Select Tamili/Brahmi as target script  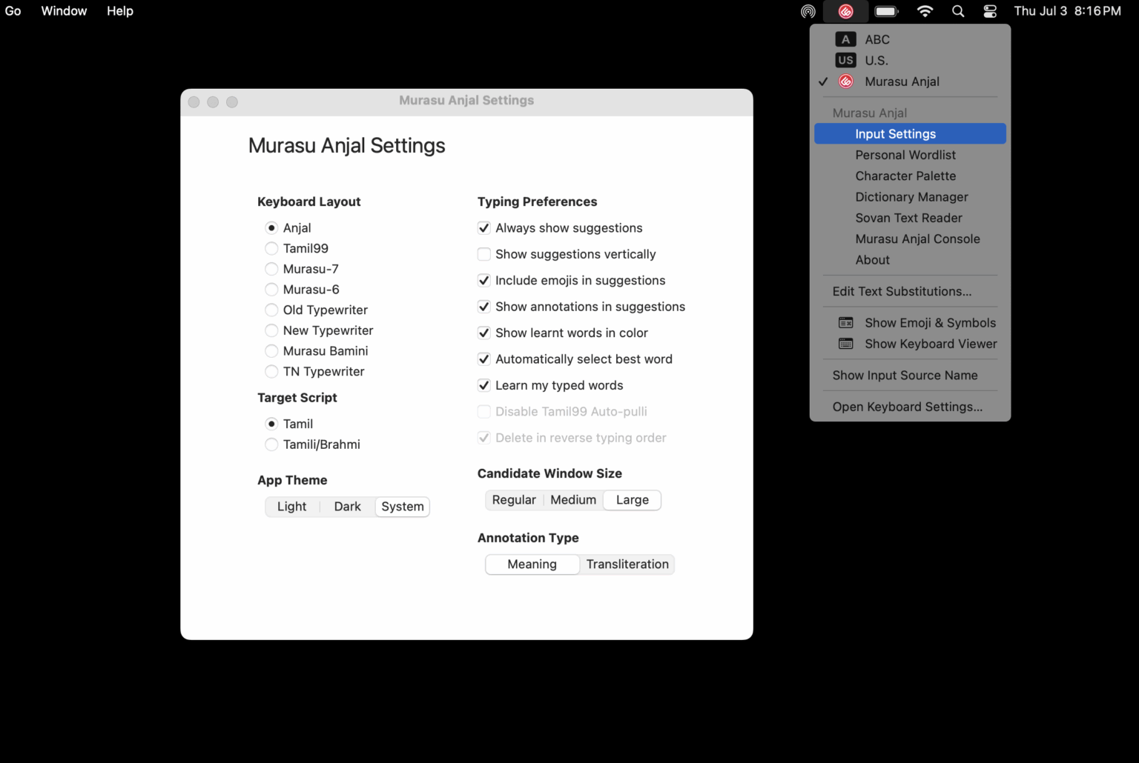tap(271, 444)
